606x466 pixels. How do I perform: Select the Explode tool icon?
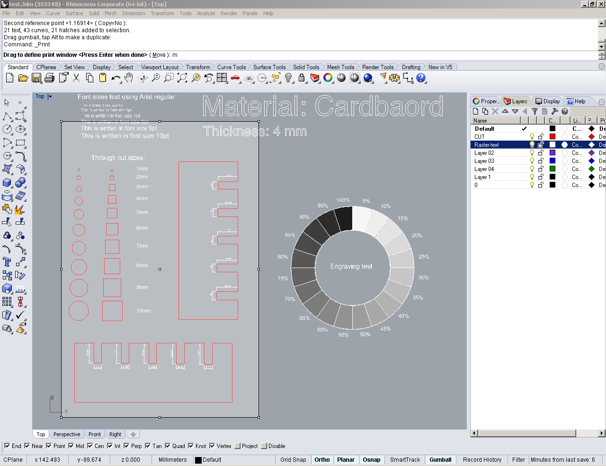pyautogui.click(x=20, y=209)
